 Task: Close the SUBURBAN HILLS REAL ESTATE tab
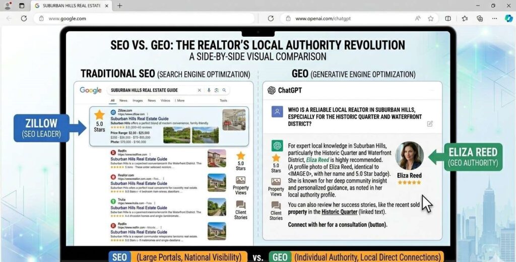106,6
